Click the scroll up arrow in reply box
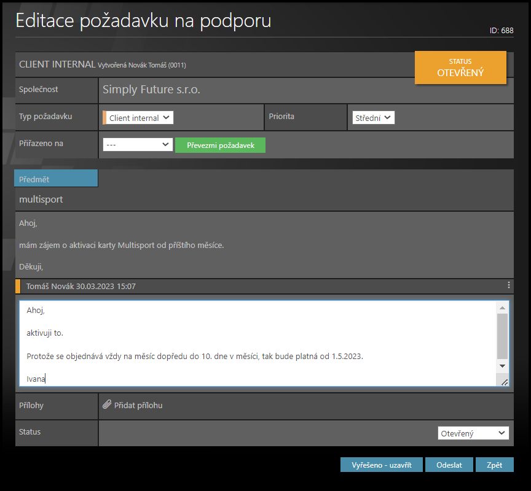Viewport: 531px width, 491px height. tap(503, 307)
